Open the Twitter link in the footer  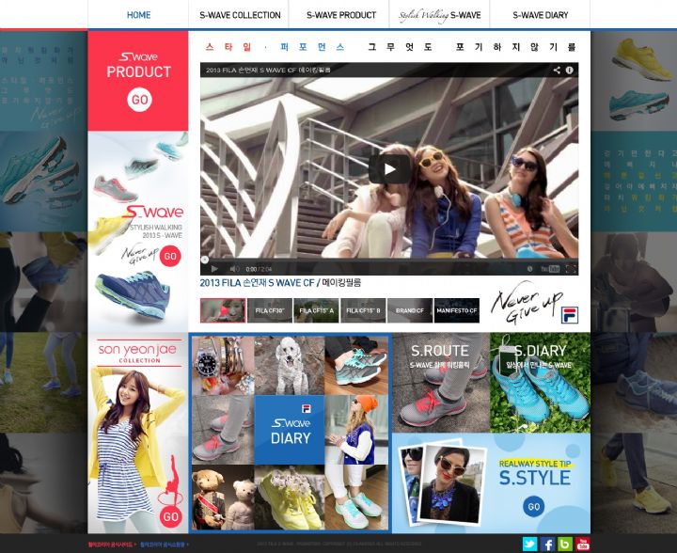click(529, 544)
